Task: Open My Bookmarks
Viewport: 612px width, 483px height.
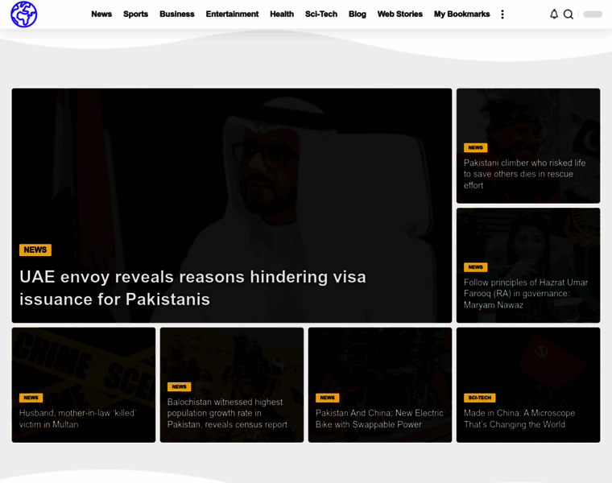Action: point(461,14)
